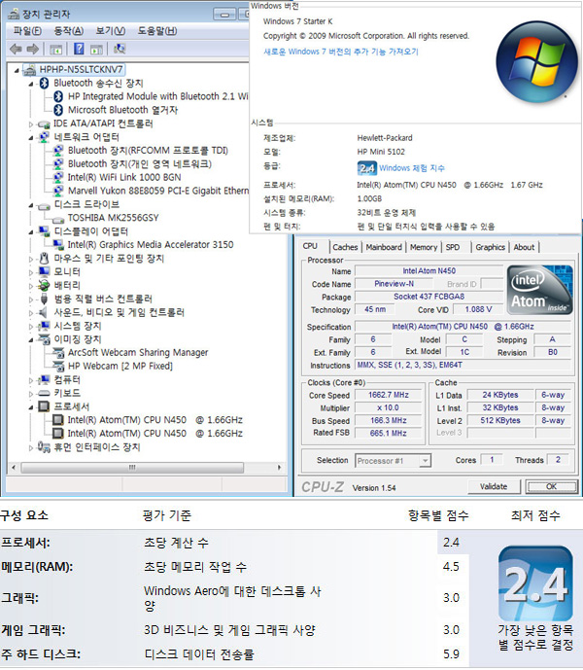The height and width of the screenshot is (670, 583).
Task: Open the 보기(V) menu
Action: 110,31
